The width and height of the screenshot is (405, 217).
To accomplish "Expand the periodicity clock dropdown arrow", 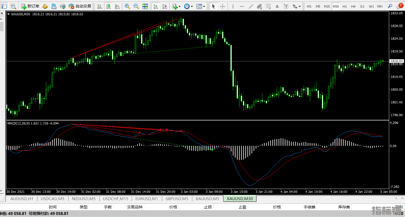I will [192, 6].
